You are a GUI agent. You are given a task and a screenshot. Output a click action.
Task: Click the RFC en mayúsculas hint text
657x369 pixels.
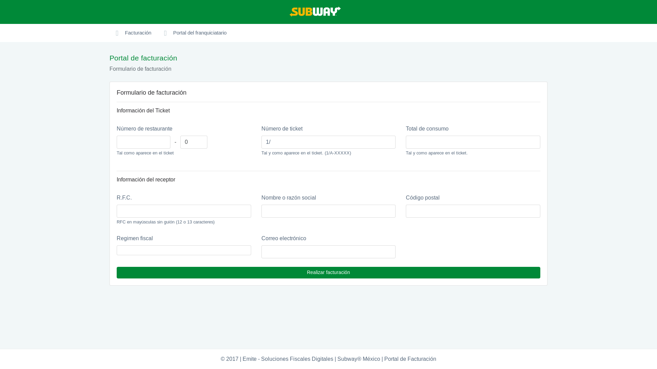click(166, 222)
